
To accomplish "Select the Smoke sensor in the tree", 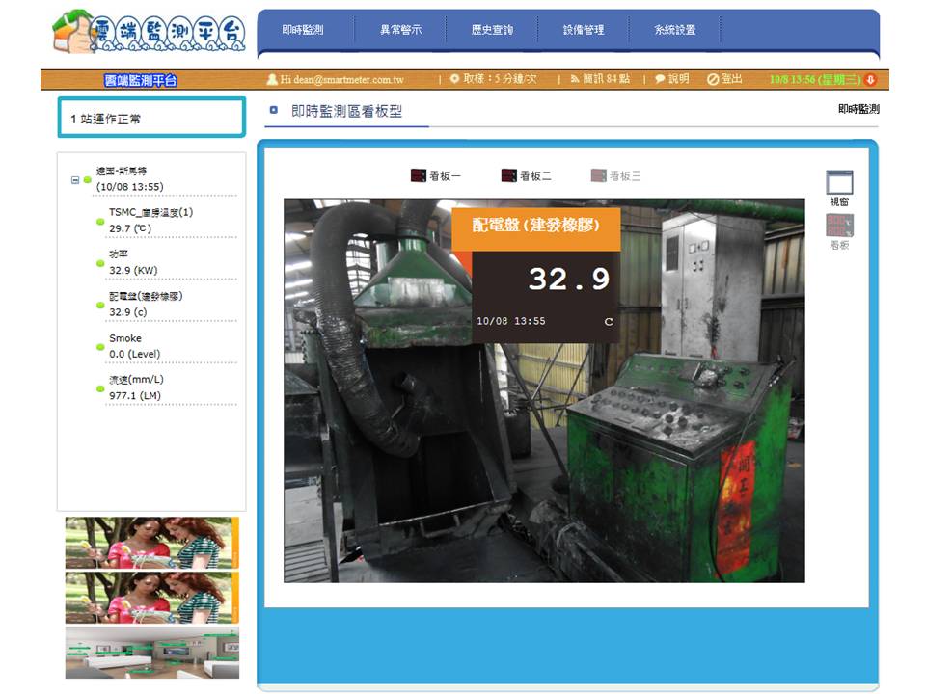I will [125, 338].
